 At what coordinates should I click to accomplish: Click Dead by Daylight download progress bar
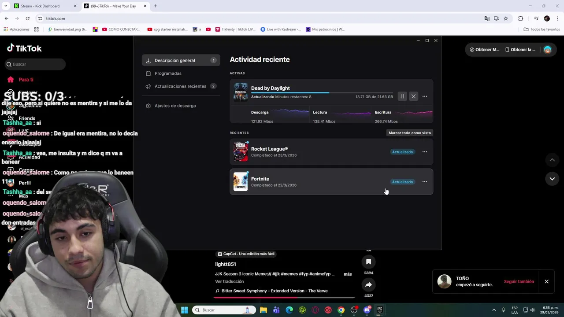click(x=322, y=92)
